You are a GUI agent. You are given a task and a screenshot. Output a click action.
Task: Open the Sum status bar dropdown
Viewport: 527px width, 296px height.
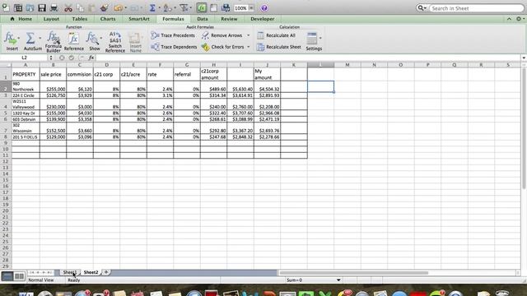[338, 280]
